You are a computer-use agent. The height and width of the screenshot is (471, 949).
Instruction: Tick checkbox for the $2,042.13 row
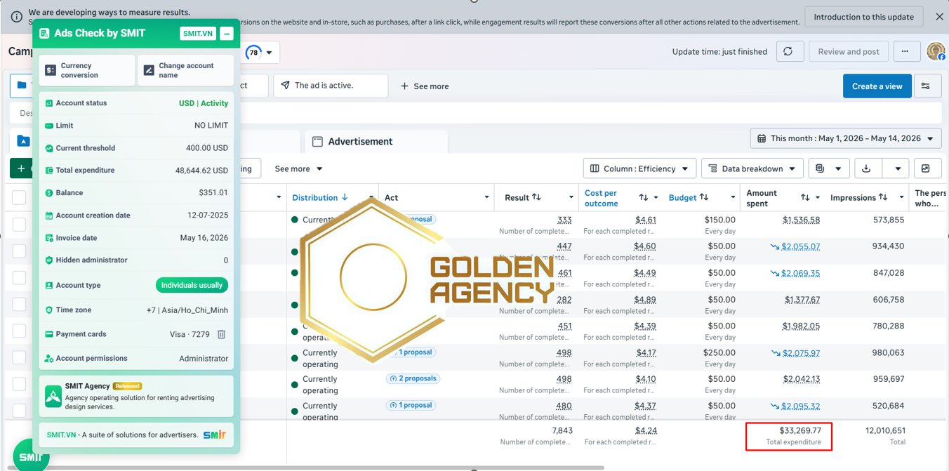pyautogui.click(x=19, y=384)
